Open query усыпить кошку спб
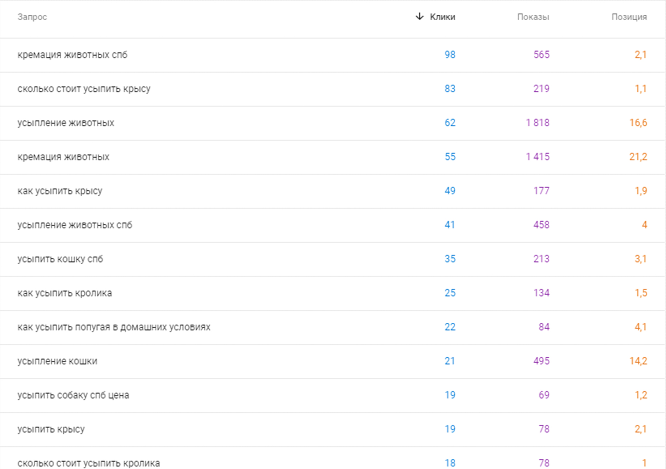The width and height of the screenshot is (666, 469). 332,259
